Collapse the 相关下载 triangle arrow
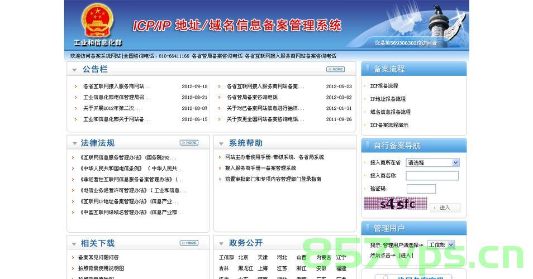The height and width of the screenshot is (279, 533). [74, 244]
